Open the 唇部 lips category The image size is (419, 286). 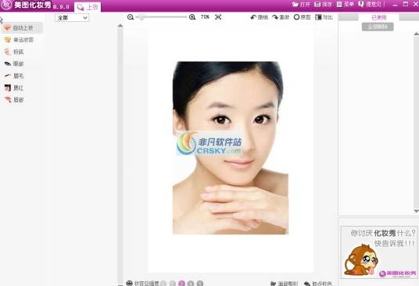pos(15,100)
